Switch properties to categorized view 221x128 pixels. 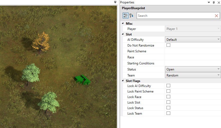(x=125, y=16)
